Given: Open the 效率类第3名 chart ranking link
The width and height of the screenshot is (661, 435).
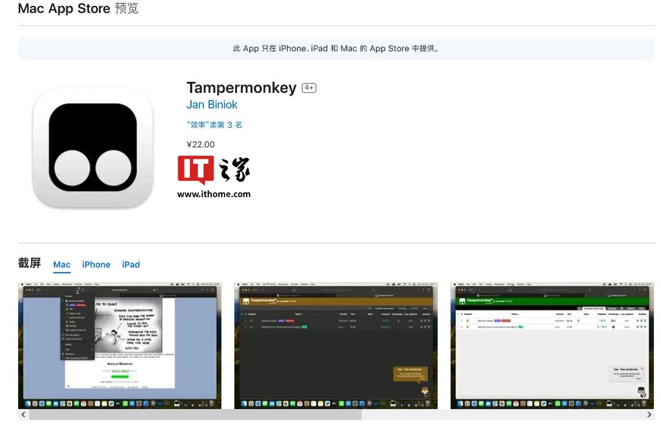Looking at the screenshot, I should point(214,124).
